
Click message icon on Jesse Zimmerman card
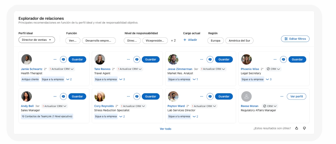[x=210, y=59]
